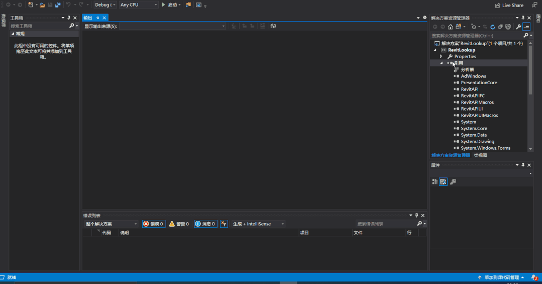Click the Live Share button
The height and width of the screenshot is (284, 542).
click(509, 5)
